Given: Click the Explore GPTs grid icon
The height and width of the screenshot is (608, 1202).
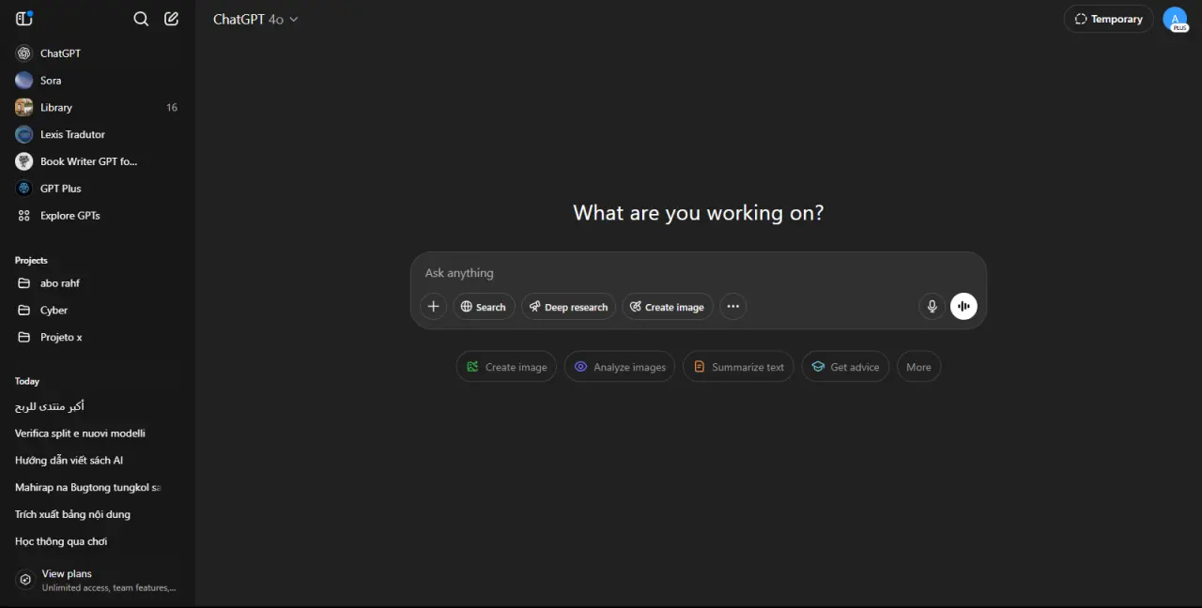Looking at the screenshot, I should (24, 216).
